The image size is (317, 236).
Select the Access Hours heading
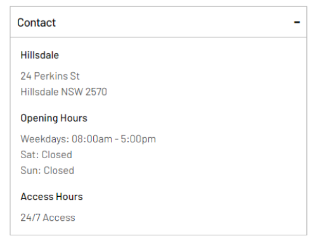51,197
